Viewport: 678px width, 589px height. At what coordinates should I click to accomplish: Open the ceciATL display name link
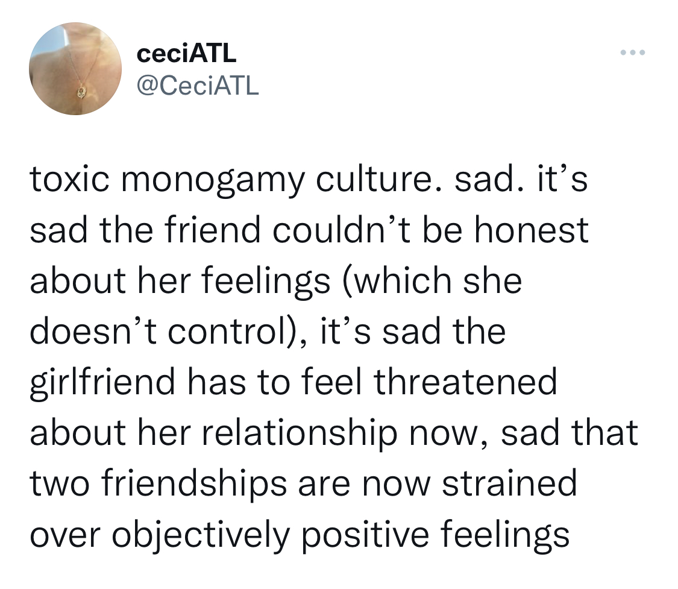tap(187, 54)
